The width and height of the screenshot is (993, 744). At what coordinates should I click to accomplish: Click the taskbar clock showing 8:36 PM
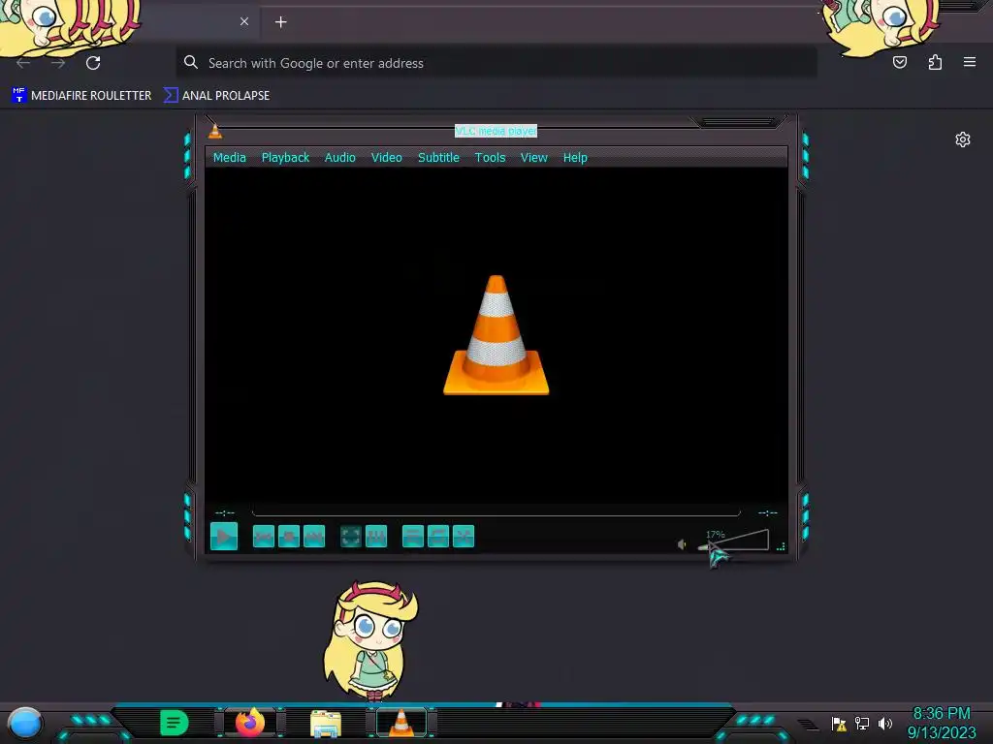coord(942,723)
